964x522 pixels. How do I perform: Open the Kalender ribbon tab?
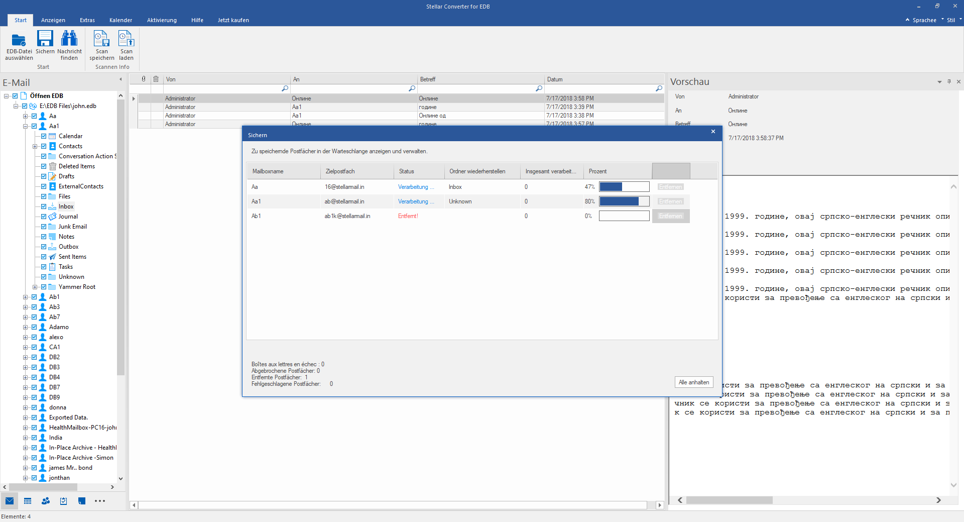point(120,20)
